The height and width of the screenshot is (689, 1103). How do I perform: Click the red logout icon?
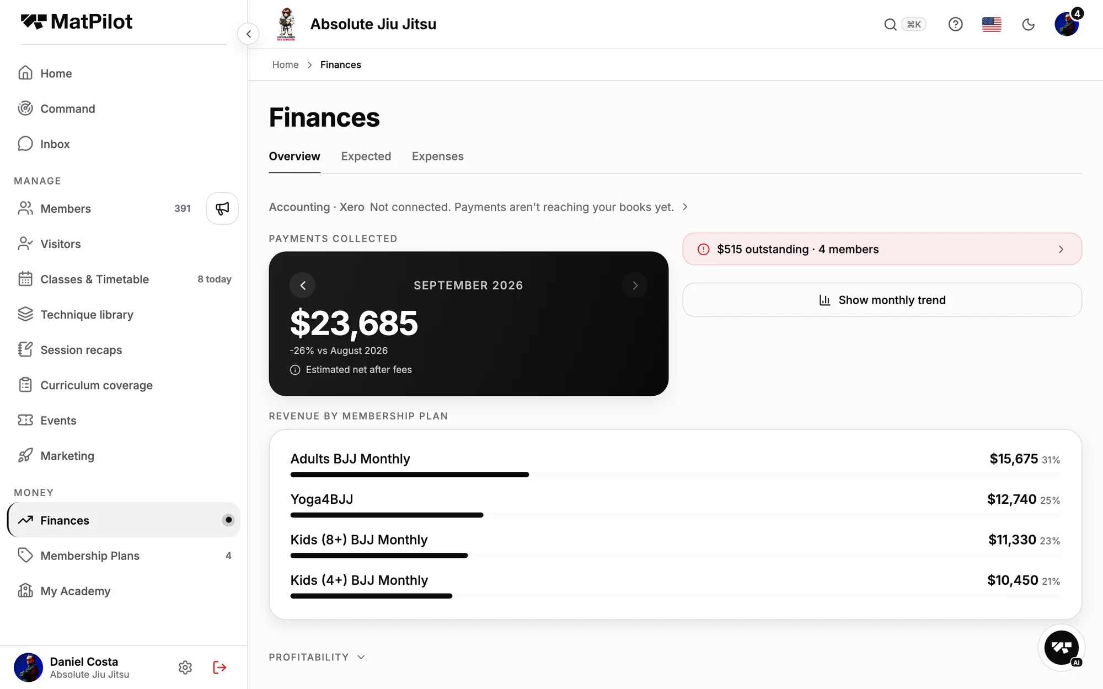pos(219,668)
